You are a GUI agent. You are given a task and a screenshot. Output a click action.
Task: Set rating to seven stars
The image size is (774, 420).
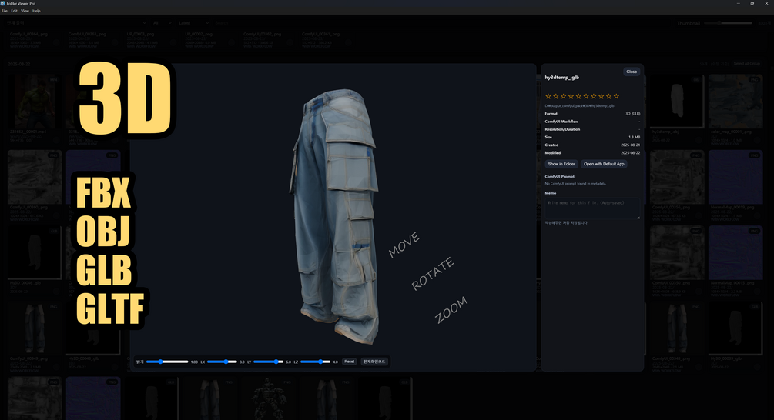(594, 96)
